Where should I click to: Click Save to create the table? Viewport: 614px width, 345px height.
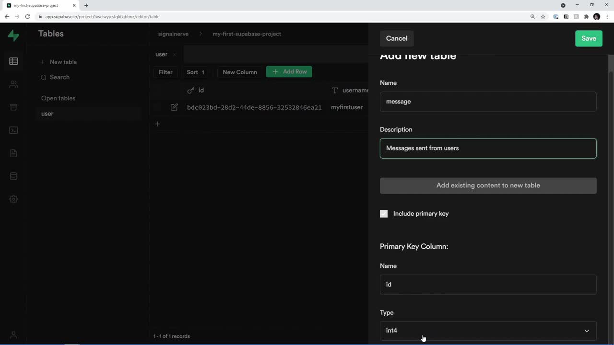click(x=589, y=38)
